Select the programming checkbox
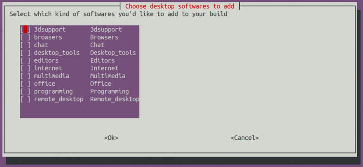 (x=25, y=91)
